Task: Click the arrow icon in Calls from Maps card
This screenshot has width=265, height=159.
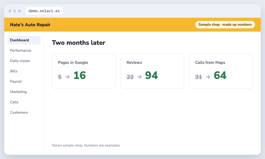Action: [x=208, y=77]
